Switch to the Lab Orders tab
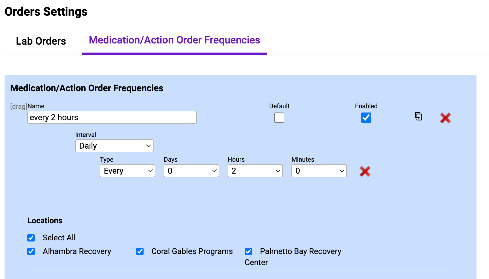 click(x=41, y=41)
